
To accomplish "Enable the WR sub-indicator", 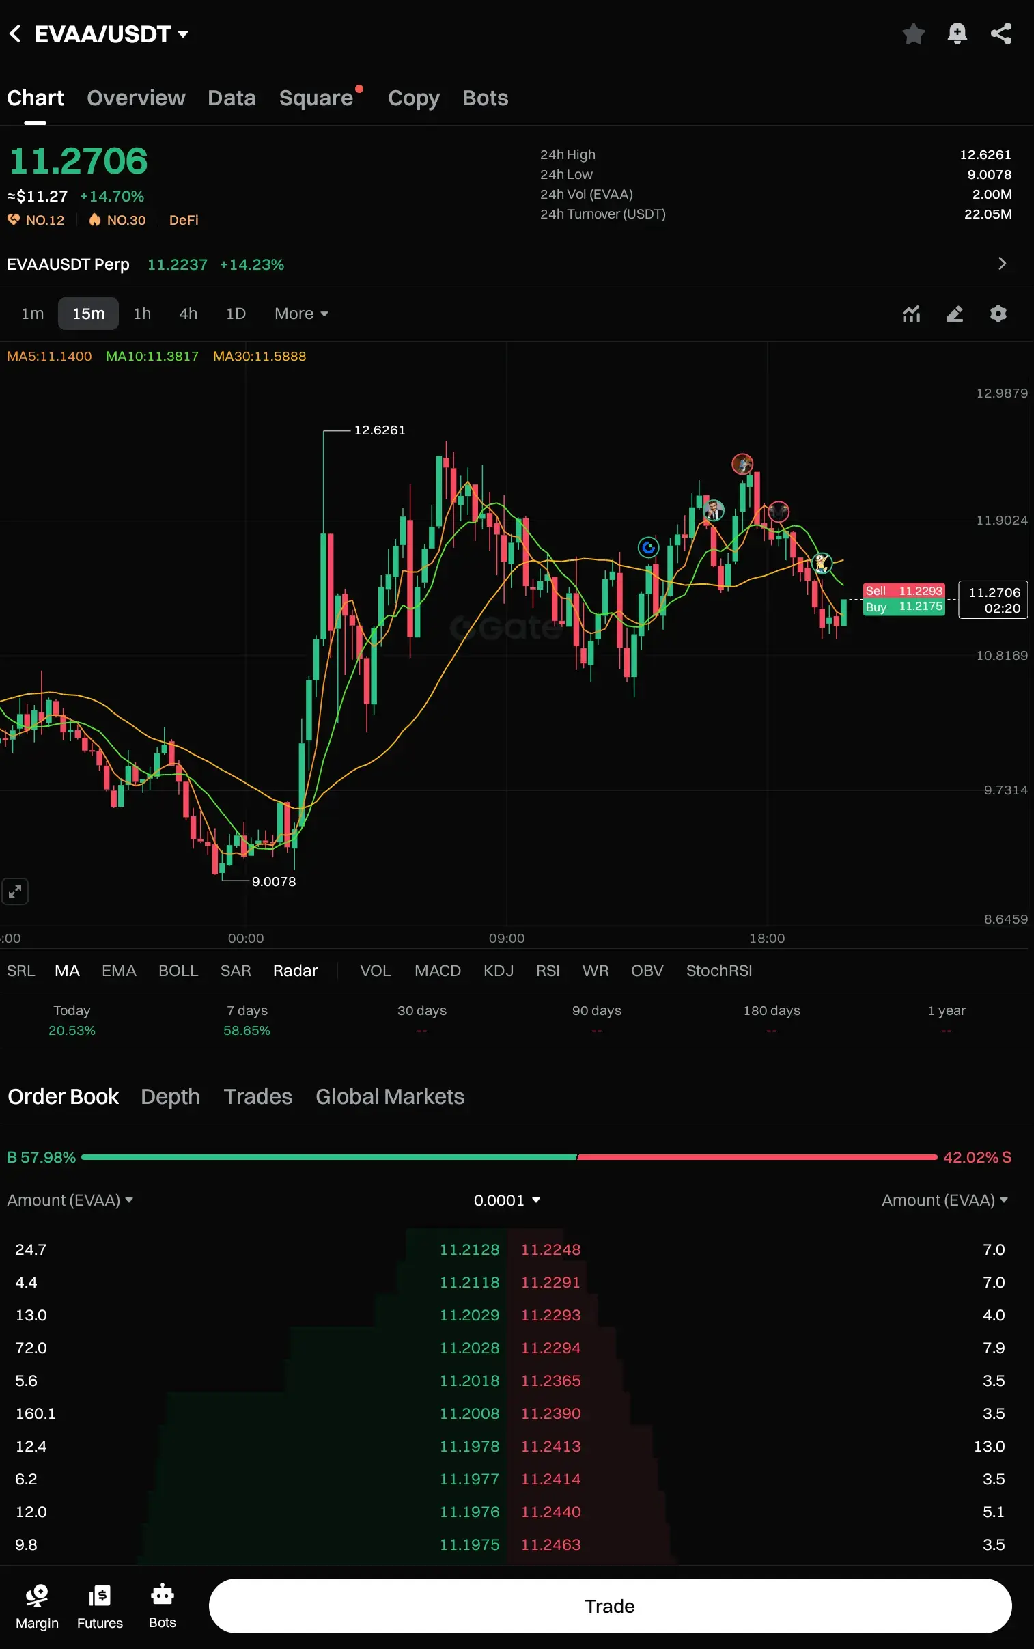I will click(x=595, y=971).
